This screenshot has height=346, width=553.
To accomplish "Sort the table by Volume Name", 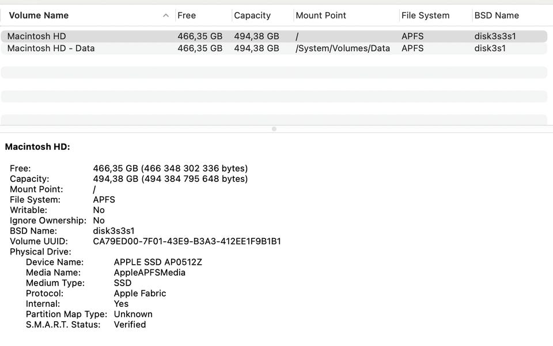I will pyautogui.click(x=39, y=16).
